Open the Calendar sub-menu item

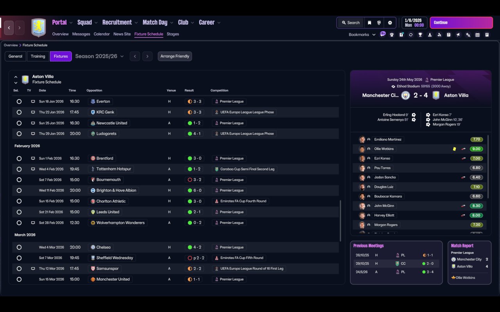click(x=102, y=34)
